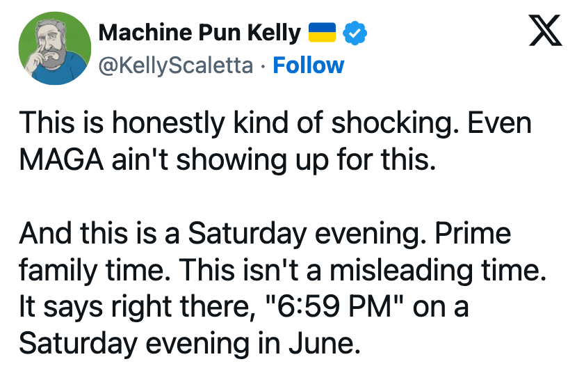Image resolution: width=577 pixels, height=373 pixels.
Task: Click the word 'Even' ending the first line
Action: coord(500,123)
